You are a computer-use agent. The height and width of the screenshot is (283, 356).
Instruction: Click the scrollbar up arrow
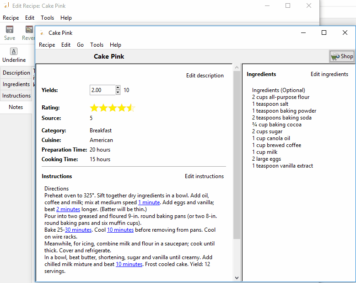point(237,67)
